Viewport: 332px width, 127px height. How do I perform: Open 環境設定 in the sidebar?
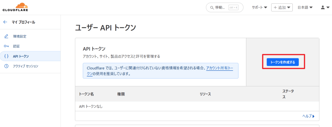pyautogui.click(x=30, y=36)
